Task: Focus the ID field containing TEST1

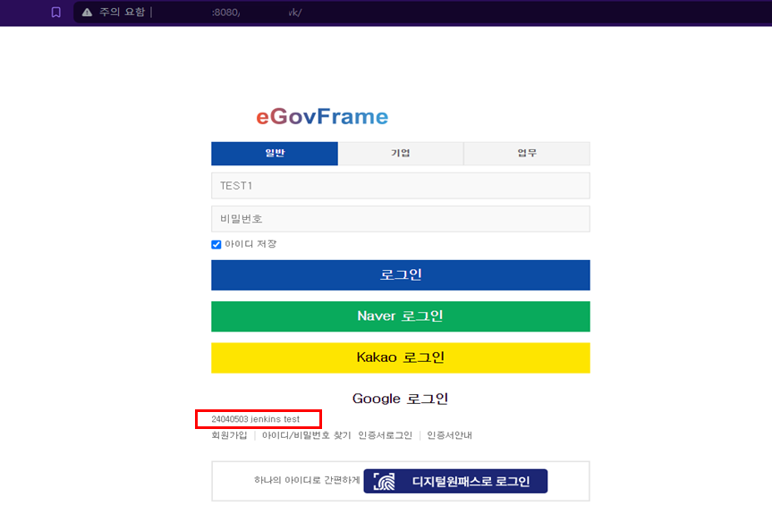Action: (401, 186)
